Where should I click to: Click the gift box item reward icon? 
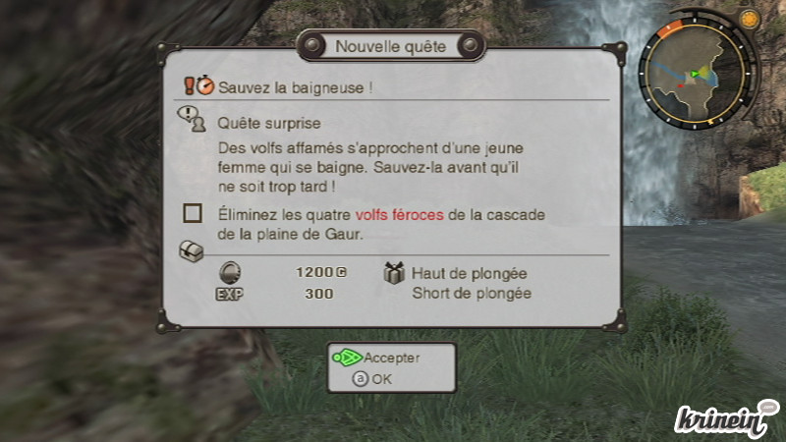click(394, 273)
